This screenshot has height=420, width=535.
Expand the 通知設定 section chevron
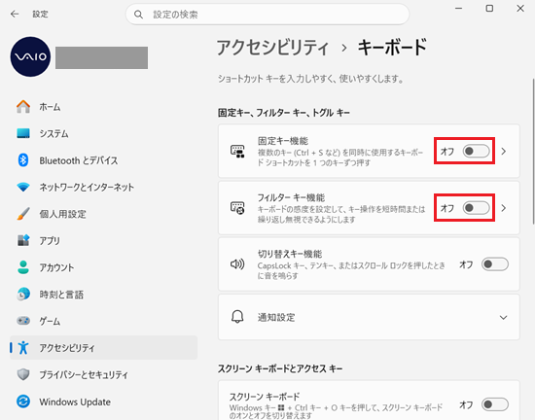tap(503, 317)
